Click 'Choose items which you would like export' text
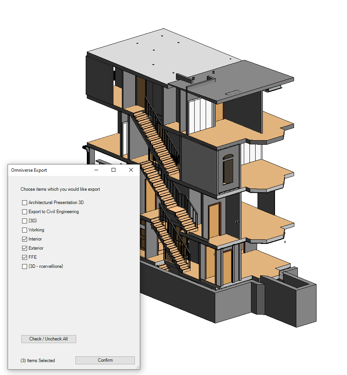This screenshot has width=347, height=375. pyautogui.click(x=60, y=189)
